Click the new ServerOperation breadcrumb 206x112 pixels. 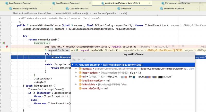coord(105,13)
